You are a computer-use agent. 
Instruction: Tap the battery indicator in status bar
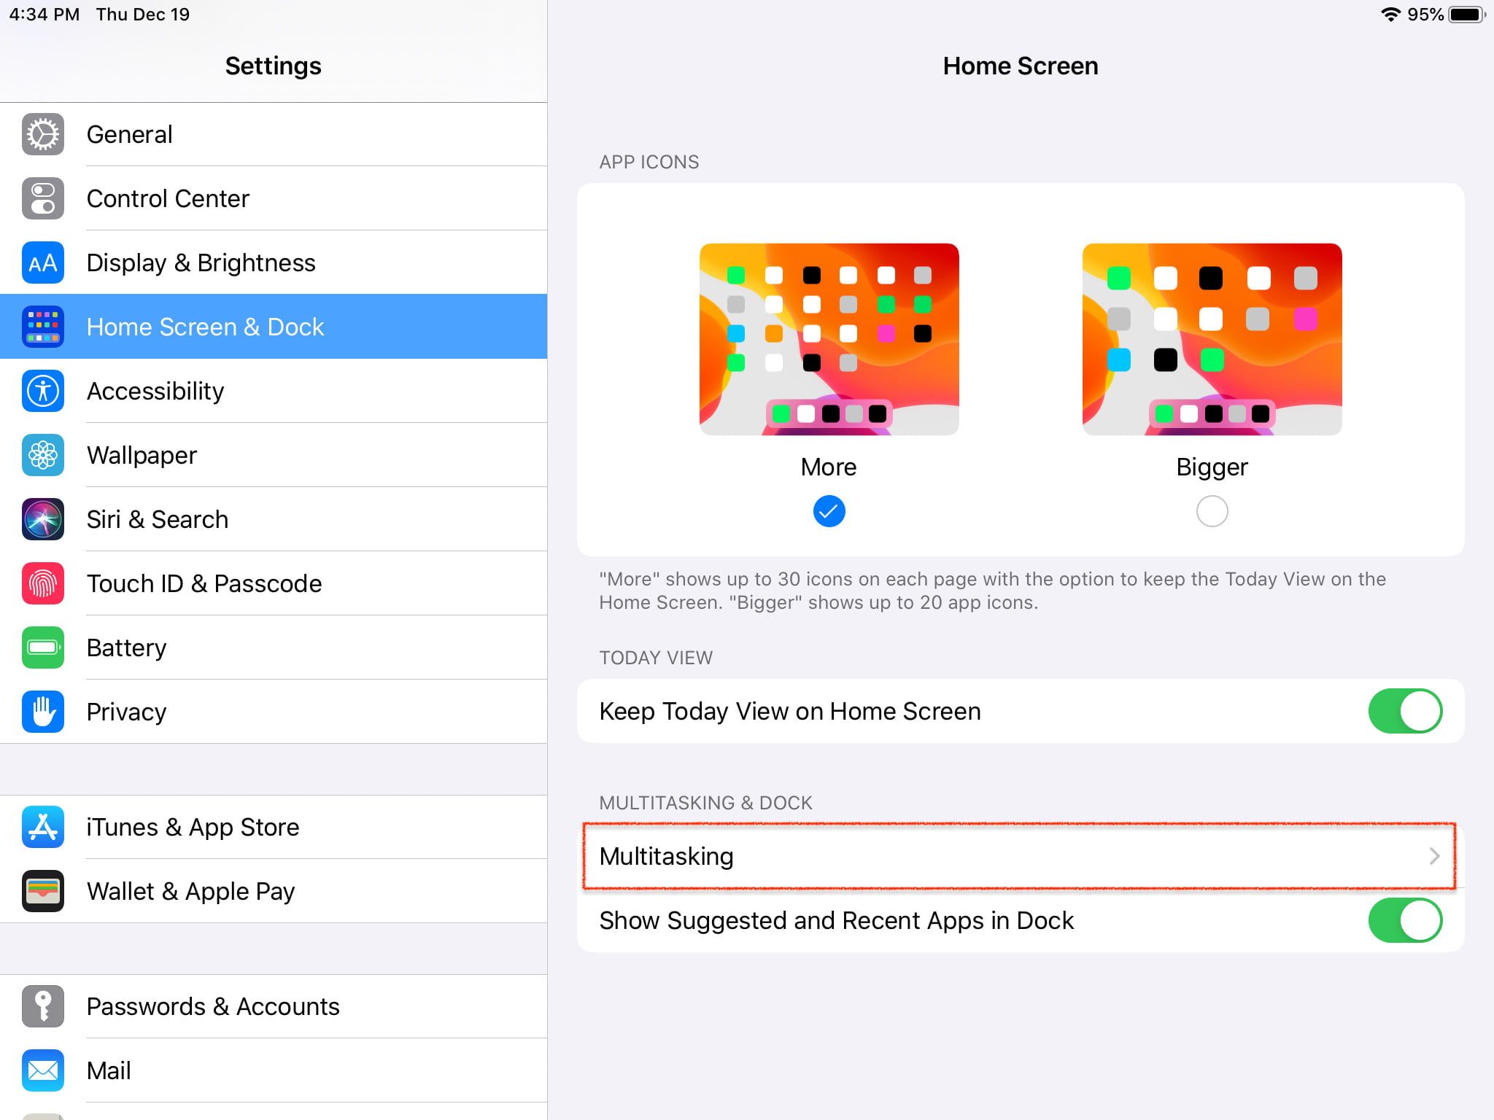pos(1466,15)
